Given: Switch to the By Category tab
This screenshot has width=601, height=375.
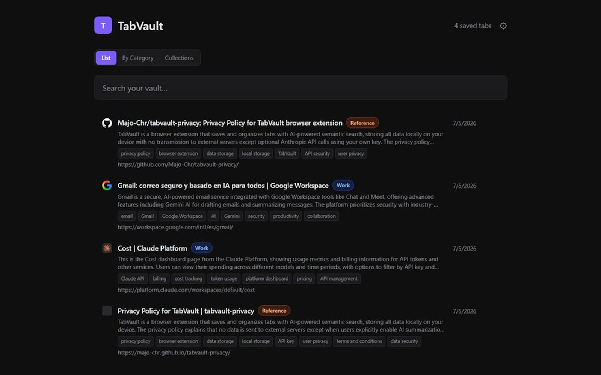Looking at the screenshot, I should (x=138, y=58).
